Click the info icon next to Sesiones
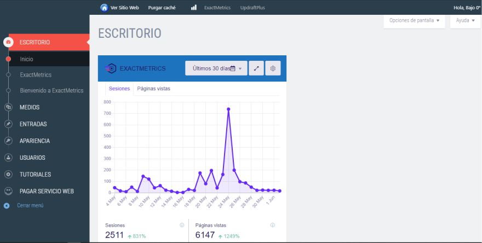This screenshot has width=482, height=243. coord(182,225)
